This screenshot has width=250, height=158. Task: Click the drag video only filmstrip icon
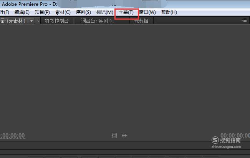(114, 136)
